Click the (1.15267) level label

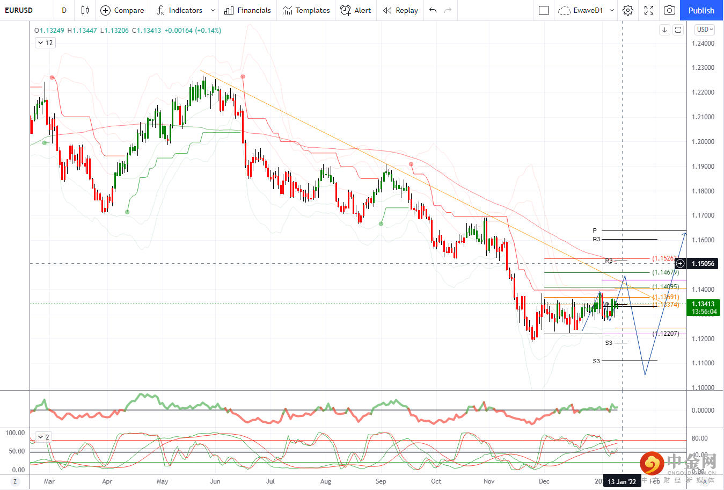point(664,258)
